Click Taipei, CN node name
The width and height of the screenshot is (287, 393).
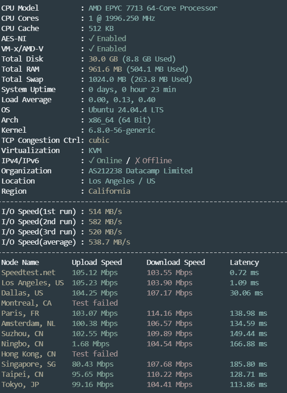coord(22,374)
